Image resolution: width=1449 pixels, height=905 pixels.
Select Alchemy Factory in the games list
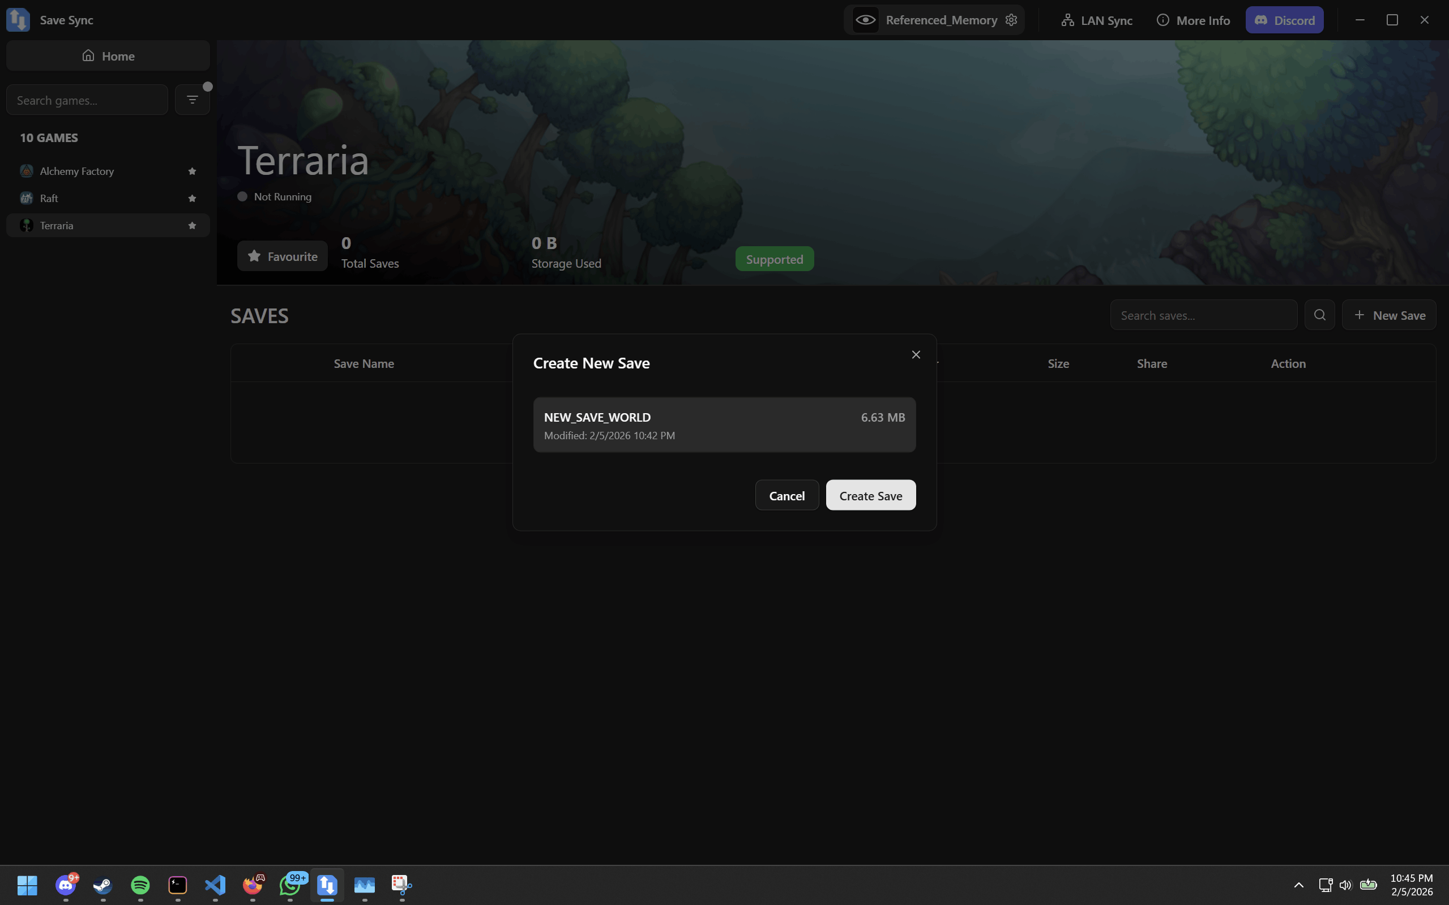click(76, 171)
